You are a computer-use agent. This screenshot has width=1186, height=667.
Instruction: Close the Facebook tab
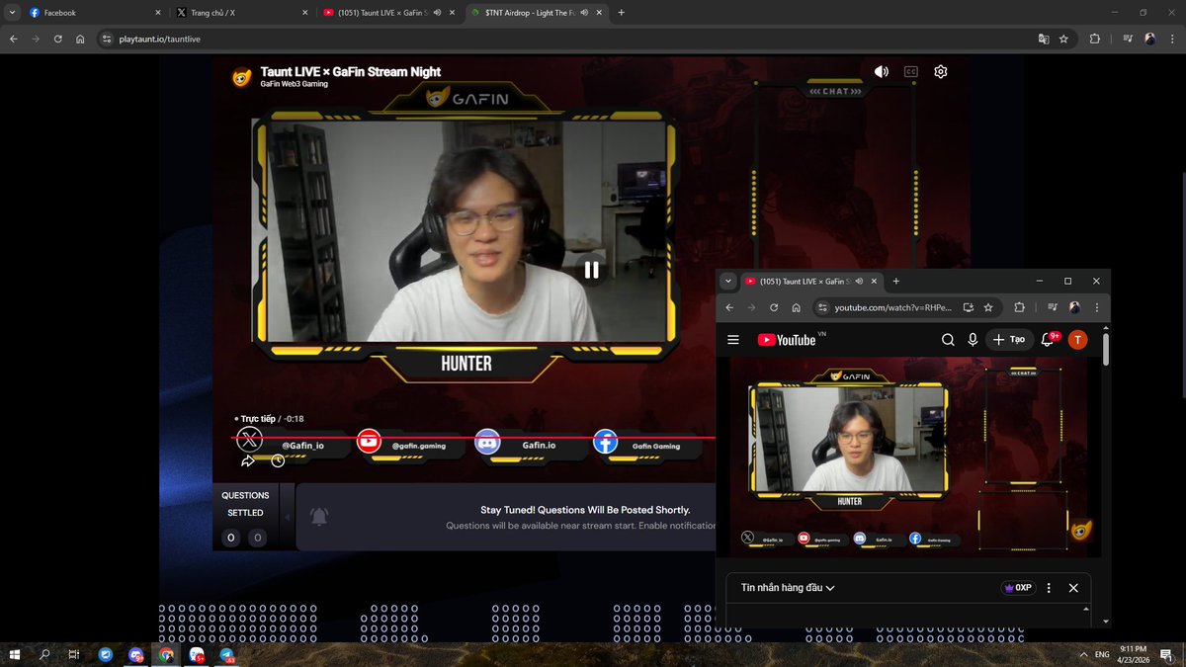pos(159,13)
